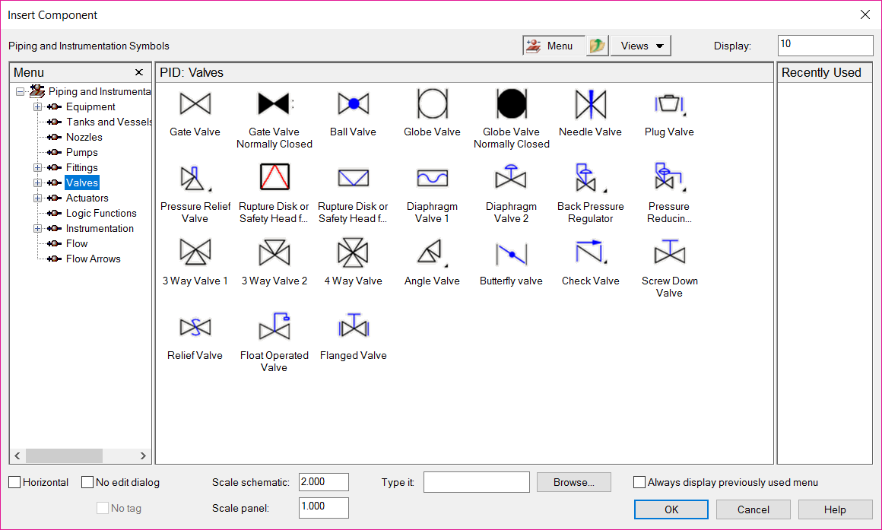
Task: Insert the Ball Valve symbol
Action: (353, 104)
